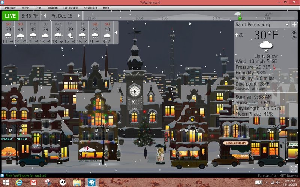Open Gmail from the Windows taskbar
300x187 pixels.
click(x=33, y=182)
